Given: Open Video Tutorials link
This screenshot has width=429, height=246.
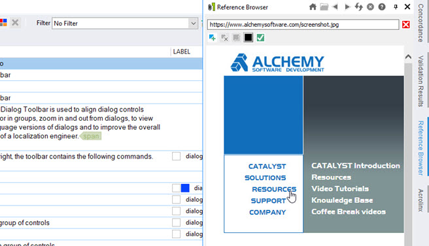Looking at the screenshot, I should tap(340, 189).
